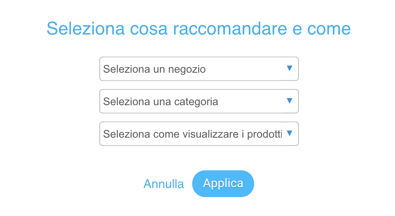Click the 'Seleziona una categoria' placeholder text
This screenshot has height=216, width=395.
[x=161, y=102]
